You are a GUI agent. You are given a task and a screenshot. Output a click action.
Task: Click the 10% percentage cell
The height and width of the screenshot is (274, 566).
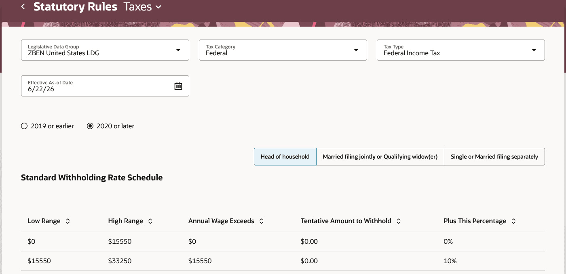coord(450,261)
